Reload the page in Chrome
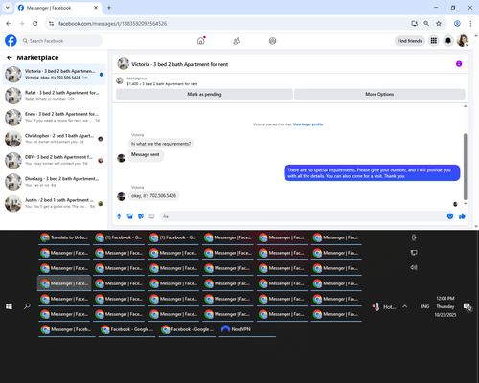The height and width of the screenshot is (383, 479). (35, 23)
